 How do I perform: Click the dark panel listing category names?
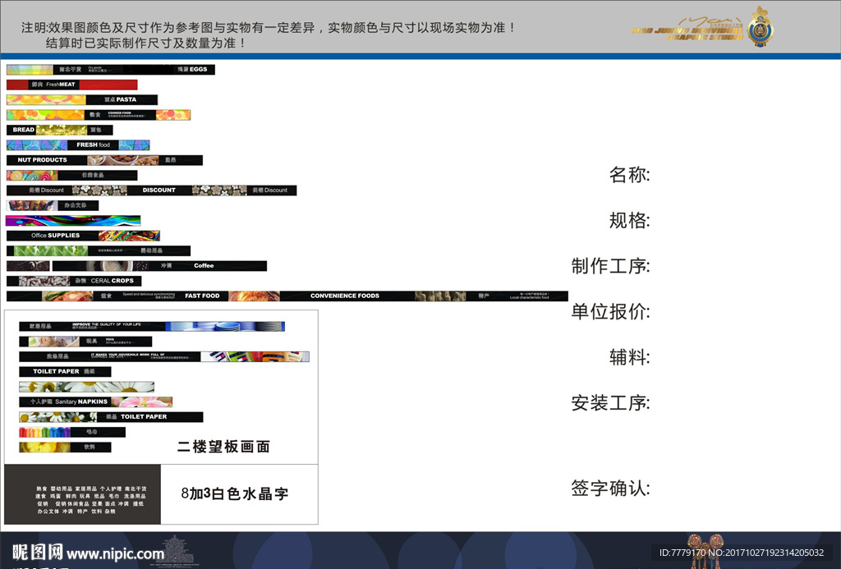83,494
